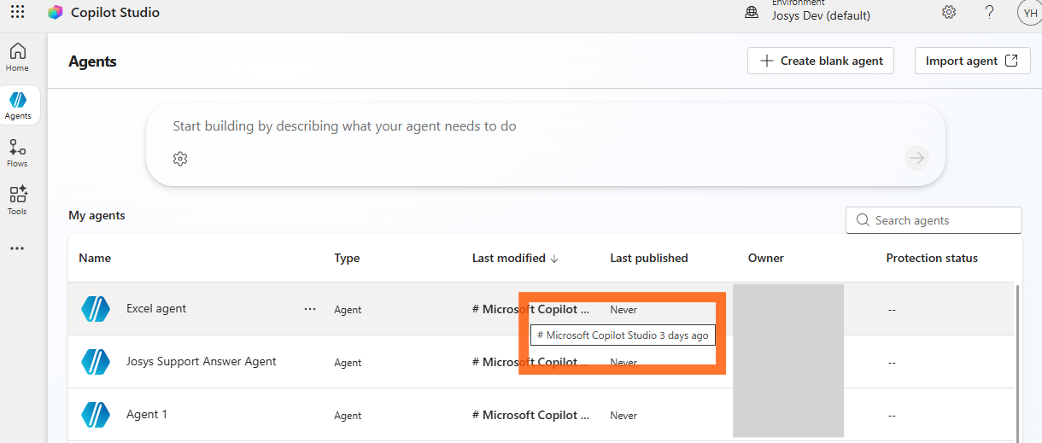Click protection status of Excel agent

891,310
